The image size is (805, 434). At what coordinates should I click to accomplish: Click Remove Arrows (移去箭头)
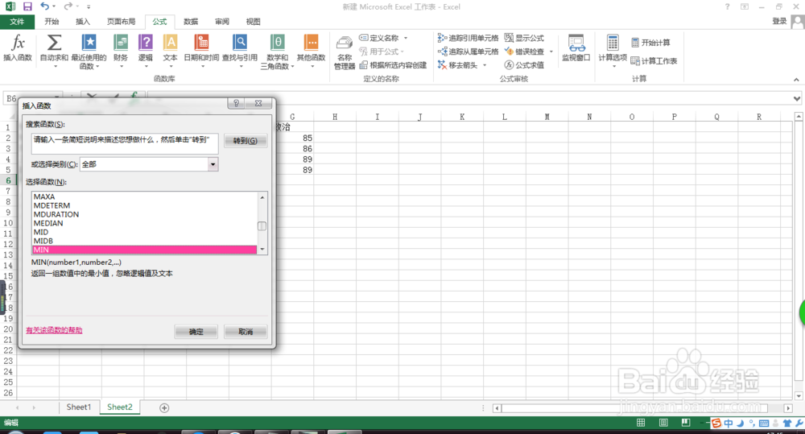click(457, 65)
